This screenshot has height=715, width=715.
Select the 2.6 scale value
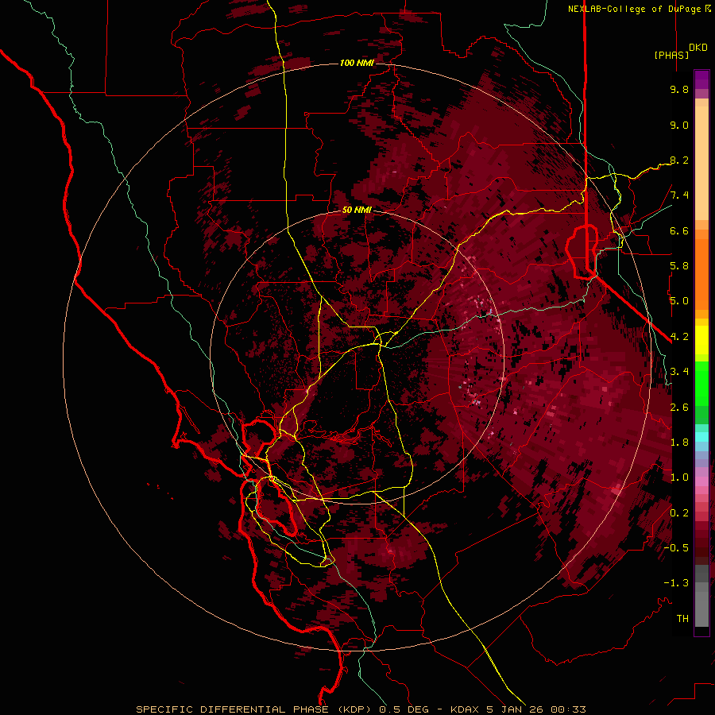click(x=679, y=408)
